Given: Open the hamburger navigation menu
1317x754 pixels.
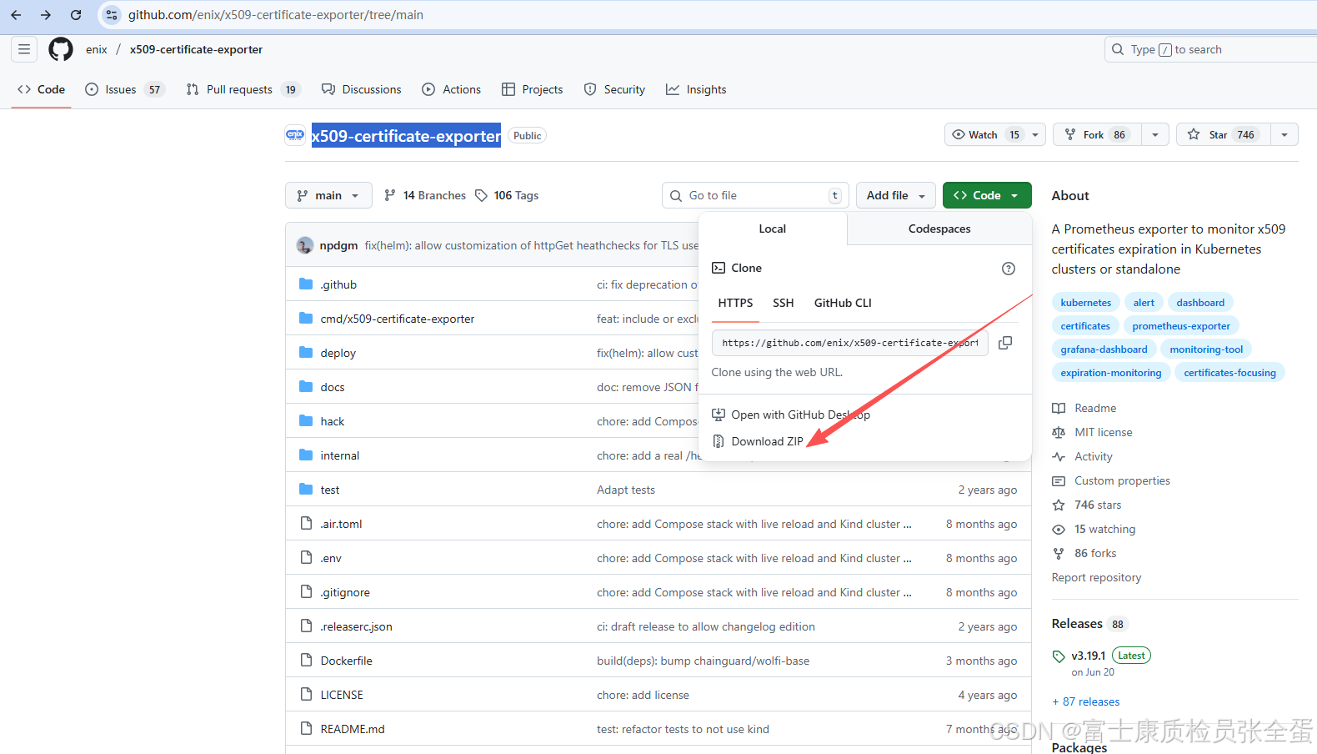Looking at the screenshot, I should [x=24, y=49].
